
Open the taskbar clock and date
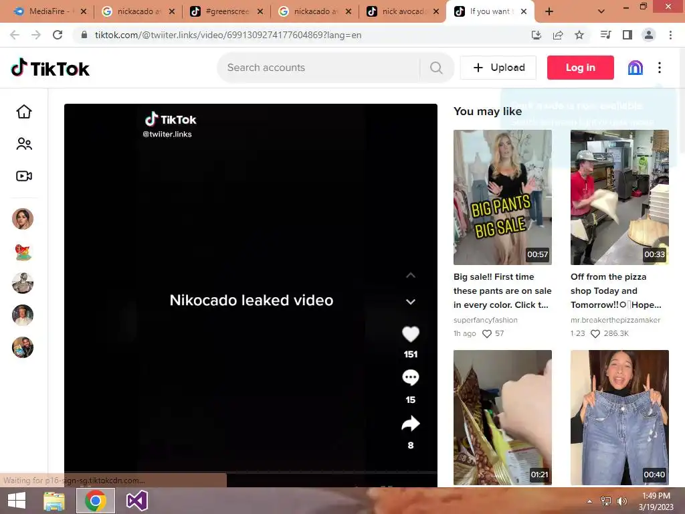[x=656, y=501]
